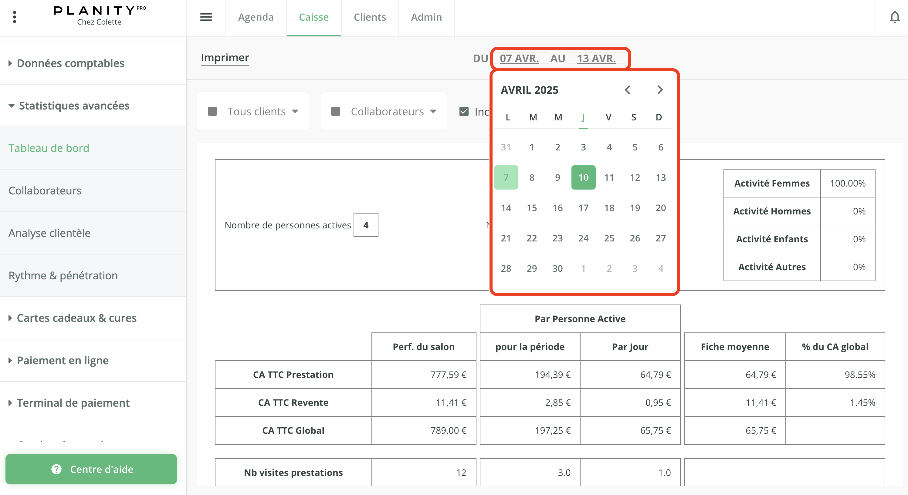Click the Tous clients dropdown arrow
The width and height of the screenshot is (908, 495).
295,111
